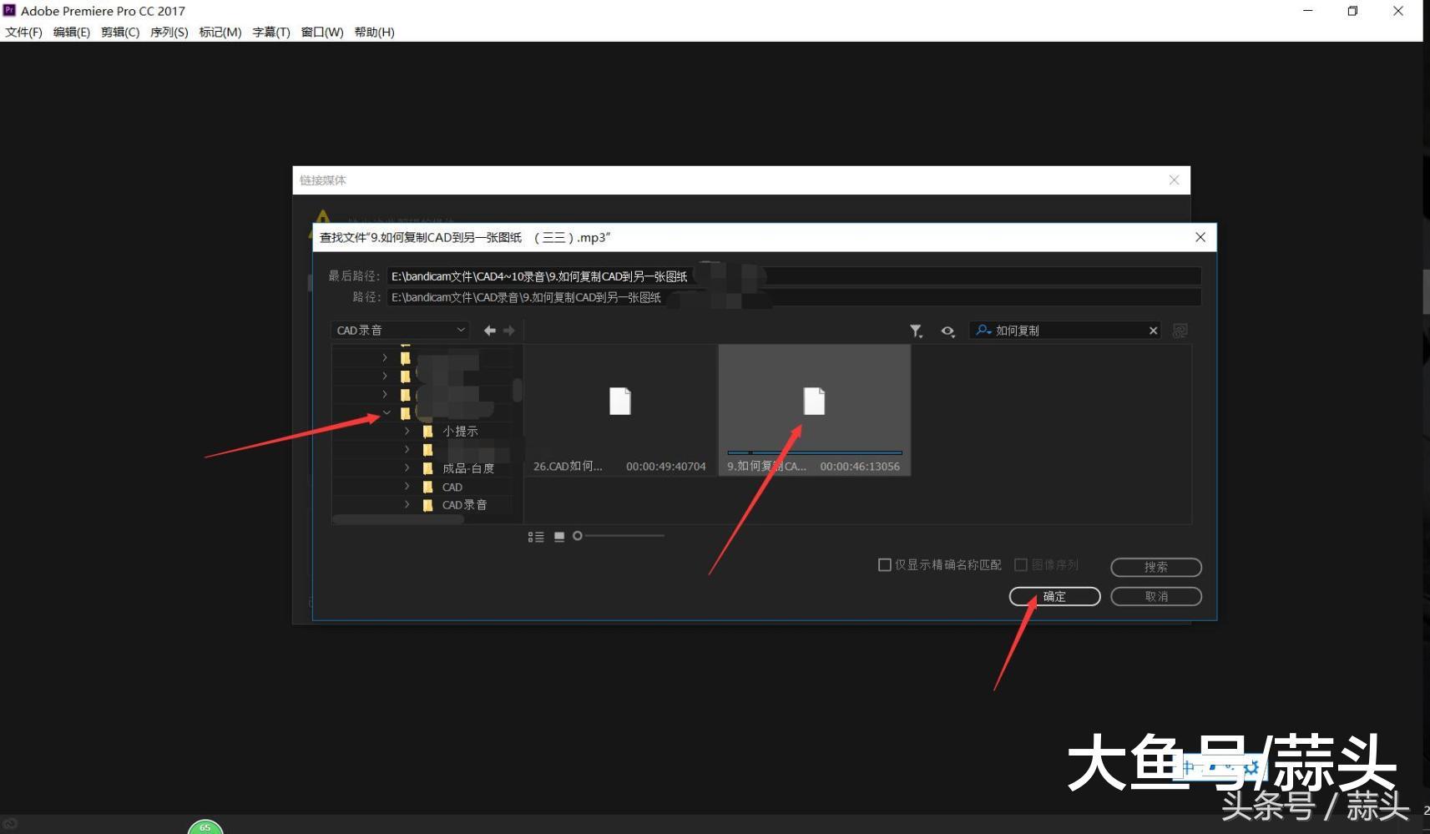Expand the 成品-白度 folder
The width and height of the screenshot is (1430, 834).
tap(407, 468)
